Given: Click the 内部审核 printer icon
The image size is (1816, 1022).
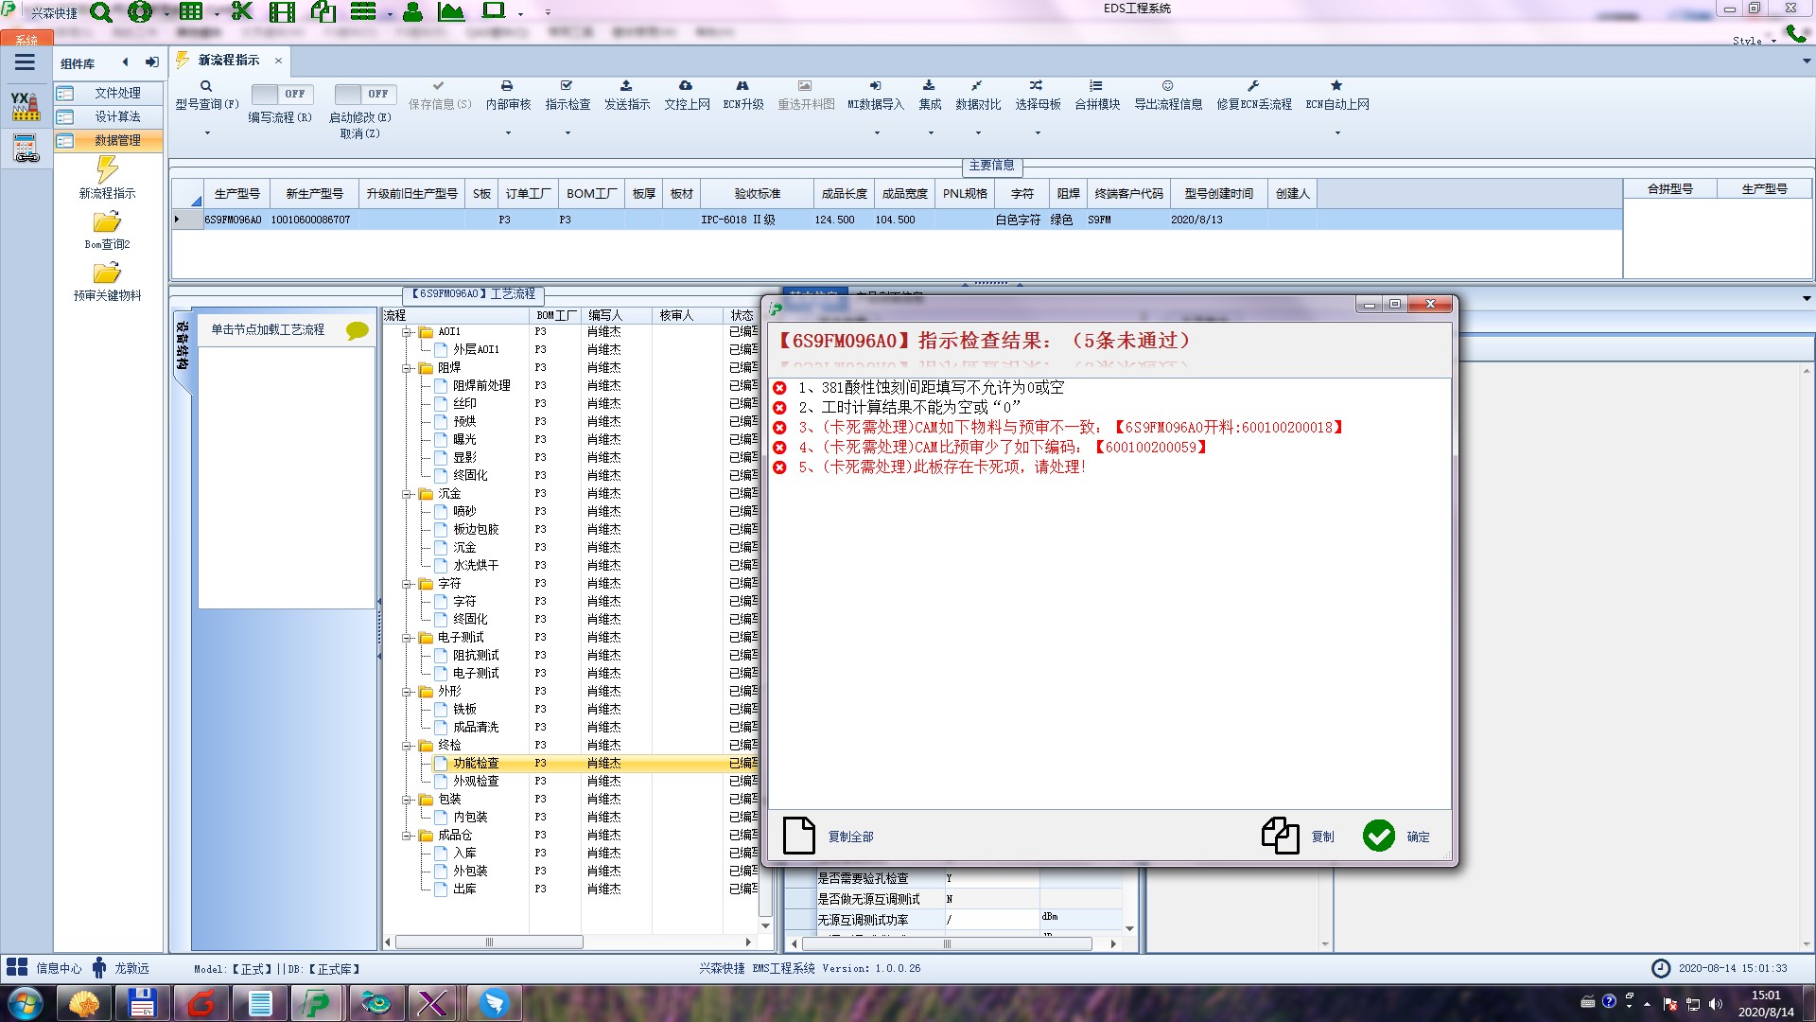Looking at the screenshot, I should coord(507,86).
